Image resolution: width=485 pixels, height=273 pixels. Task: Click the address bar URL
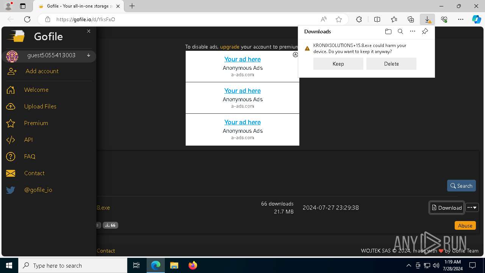point(86,19)
